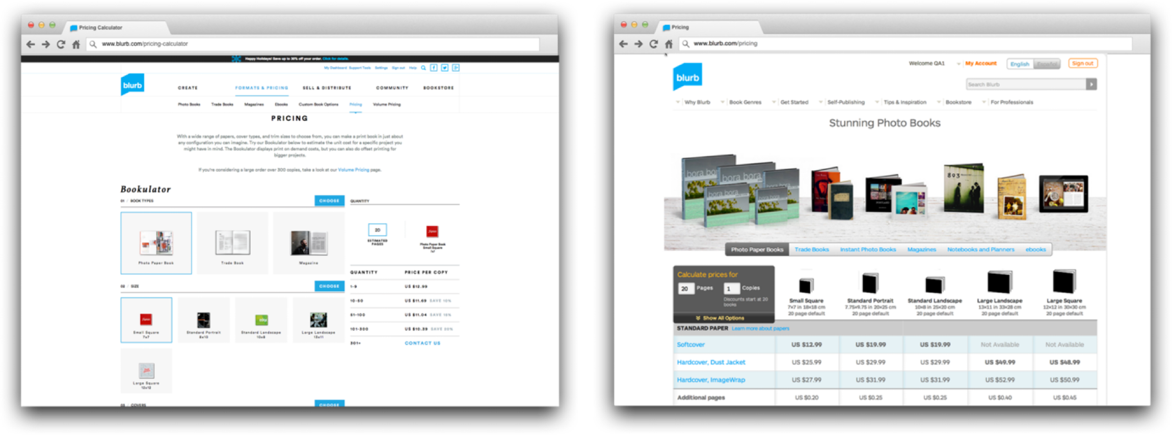Click the search magnifier in the left site header
1172x435 pixels.
423,68
